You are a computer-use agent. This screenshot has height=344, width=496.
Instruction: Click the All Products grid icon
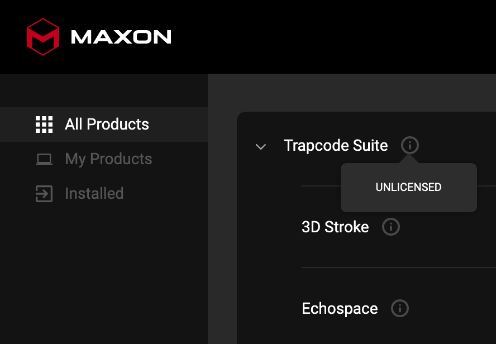[x=44, y=125]
